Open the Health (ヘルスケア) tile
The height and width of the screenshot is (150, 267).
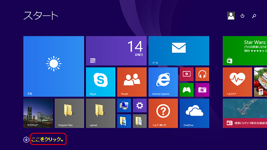click(237, 82)
